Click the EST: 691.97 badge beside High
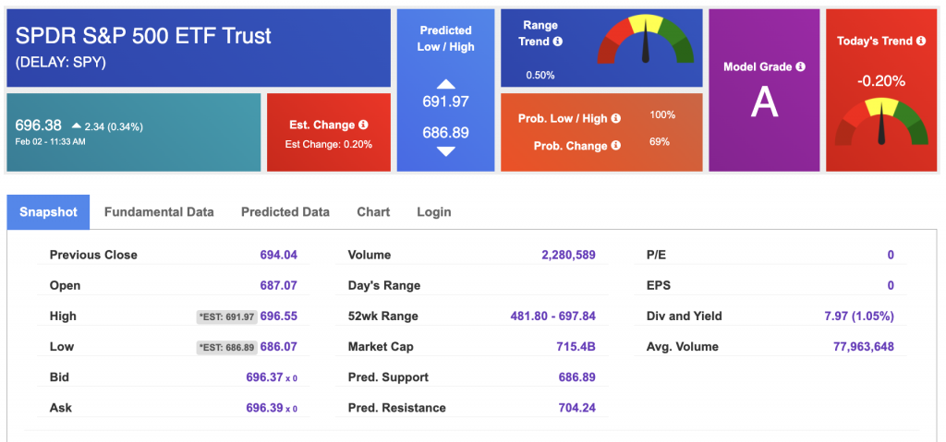 click(x=226, y=317)
